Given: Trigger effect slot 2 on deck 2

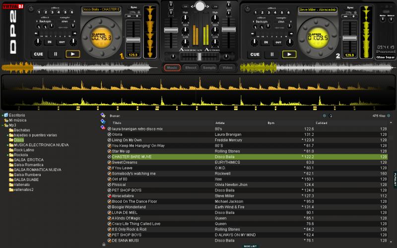Looking at the screenshot, I should pos(262,12).
